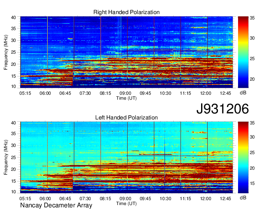The image size is (259, 210).
Task: Click the 30 dB tick on Right Handed colorbar
Action: (x=252, y=38)
